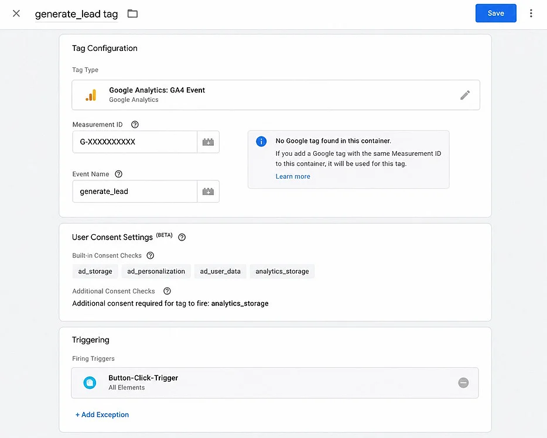Click the additional consent required text
The height and width of the screenshot is (438, 547).
(170, 303)
